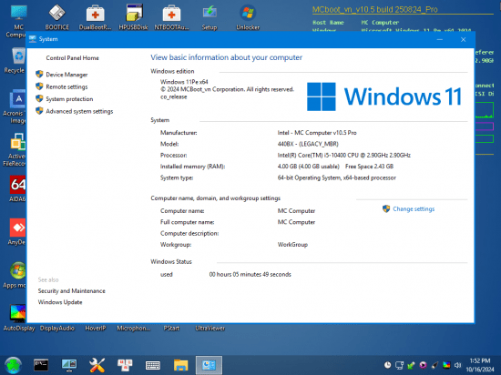The image size is (501, 375).
Task: Open command prompt from taskbar
Action: (x=41, y=365)
